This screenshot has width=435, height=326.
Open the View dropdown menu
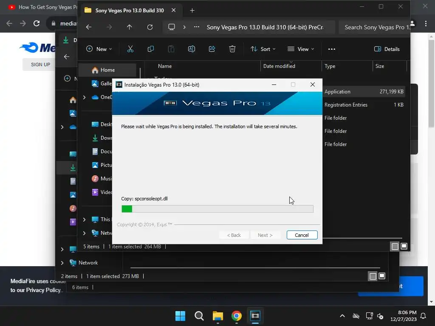coord(301,49)
